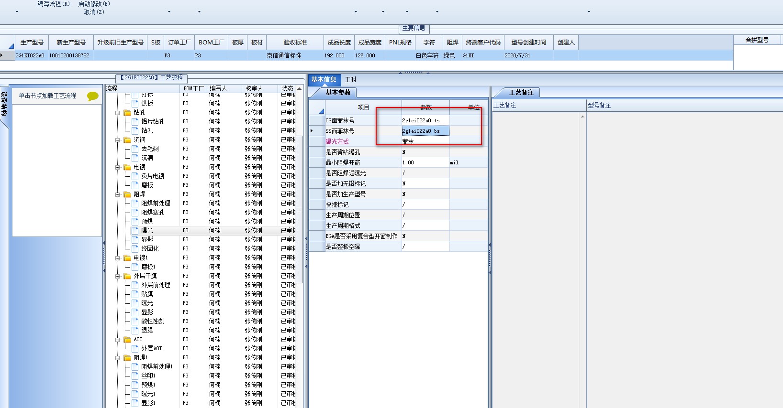
Task: Switch to the 工时 tab
Action: click(x=350, y=80)
